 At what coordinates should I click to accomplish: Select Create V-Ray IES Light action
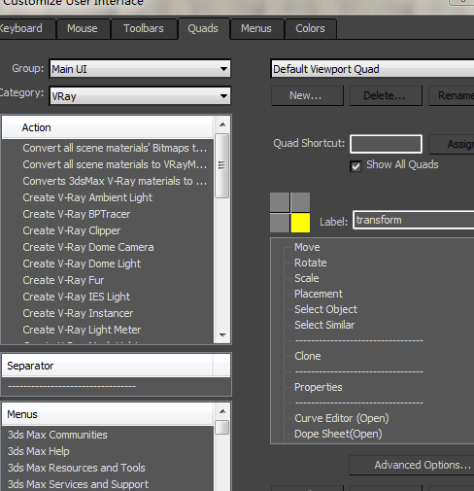pyautogui.click(x=77, y=297)
